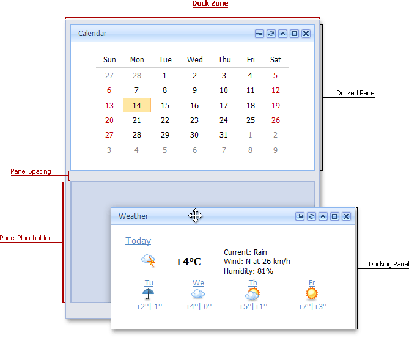Select Sunday 13 in calendar
409x338 pixels.
[109, 105]
